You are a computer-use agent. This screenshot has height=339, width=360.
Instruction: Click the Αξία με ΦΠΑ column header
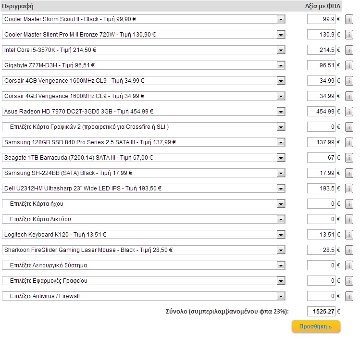click(x=323, y=6)
